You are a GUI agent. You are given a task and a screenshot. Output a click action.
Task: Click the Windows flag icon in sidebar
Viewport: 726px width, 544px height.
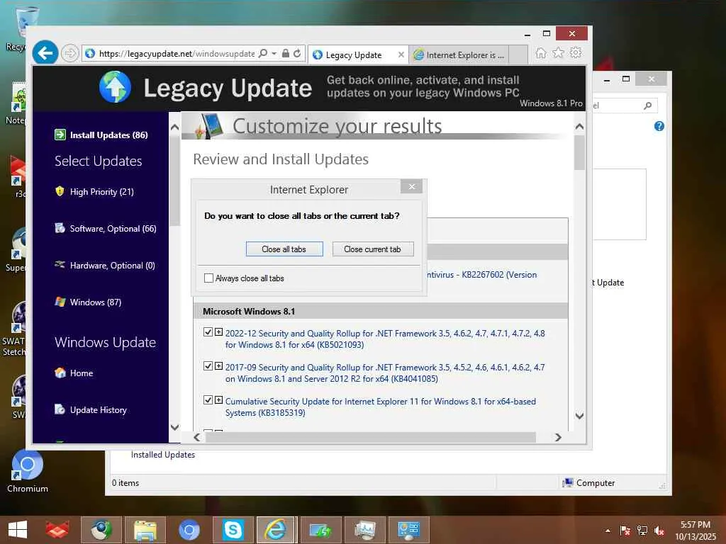(x=60, y=302)
